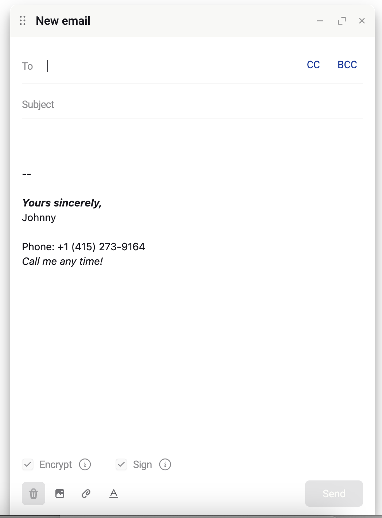Click the "Yours sincerely," signature text
Screen dimensions: 382x518
pyautogui.click(x=62, y=203)
